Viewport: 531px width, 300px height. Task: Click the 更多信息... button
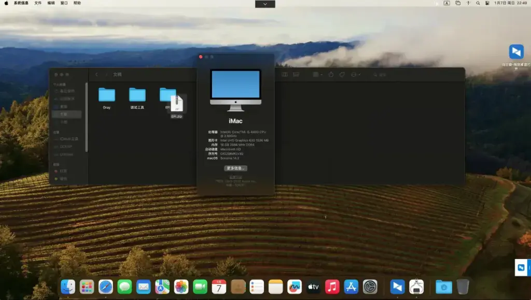point(235,168)
